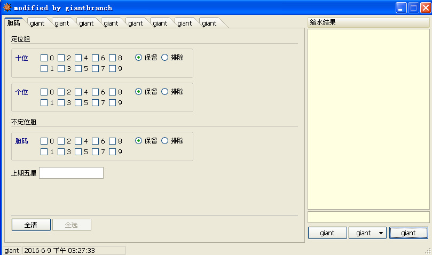
Task: Check digit 1 in 不定位胆 胆码 group
Action: click(44, 152)
